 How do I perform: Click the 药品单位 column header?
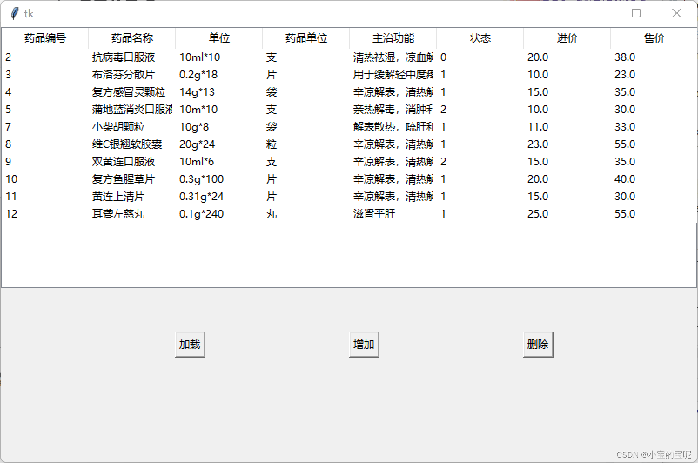[306, 38]
